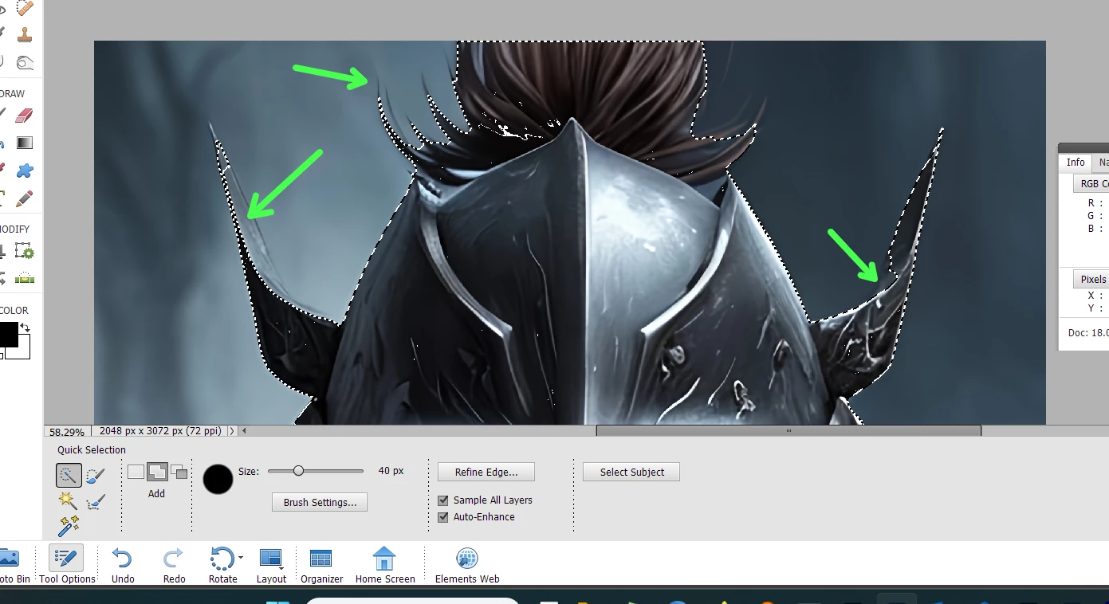Open the brush preview picker
Screen dimensions: 1109x604
[218, 480]
